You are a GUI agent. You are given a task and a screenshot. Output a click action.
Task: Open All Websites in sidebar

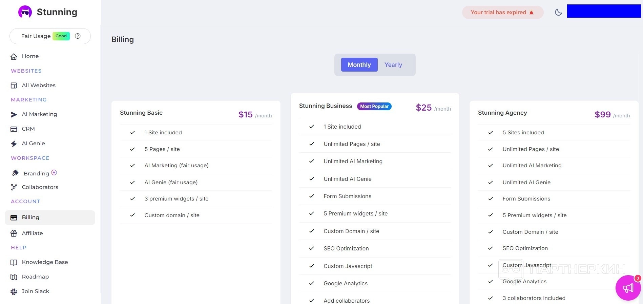38,85
